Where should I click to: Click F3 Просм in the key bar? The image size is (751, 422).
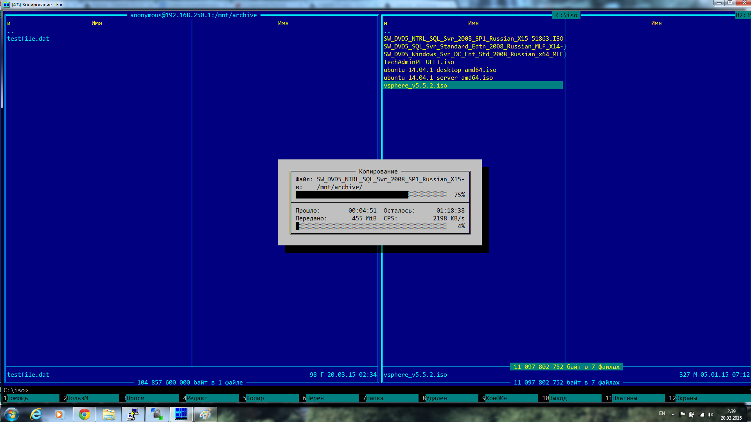151,398
